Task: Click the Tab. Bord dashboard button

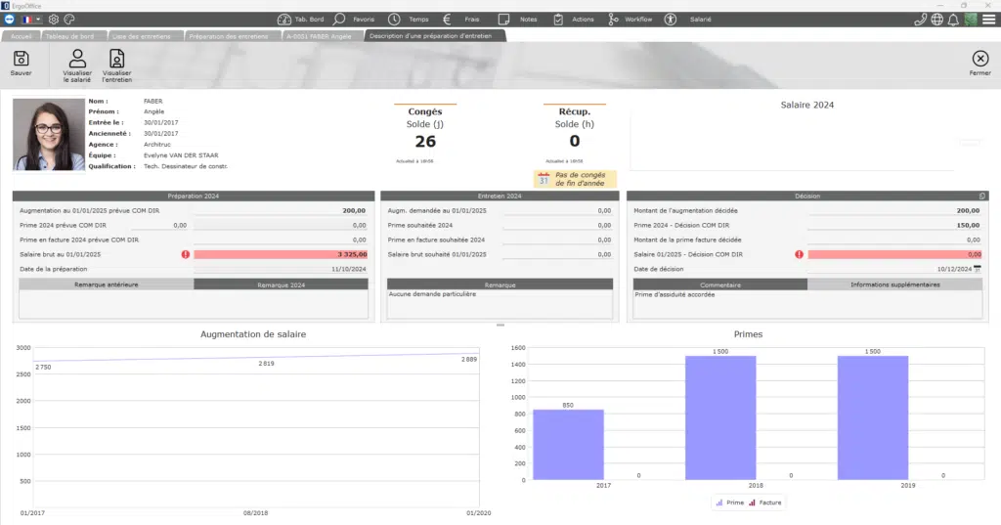Action: click(x=299, y=19)
